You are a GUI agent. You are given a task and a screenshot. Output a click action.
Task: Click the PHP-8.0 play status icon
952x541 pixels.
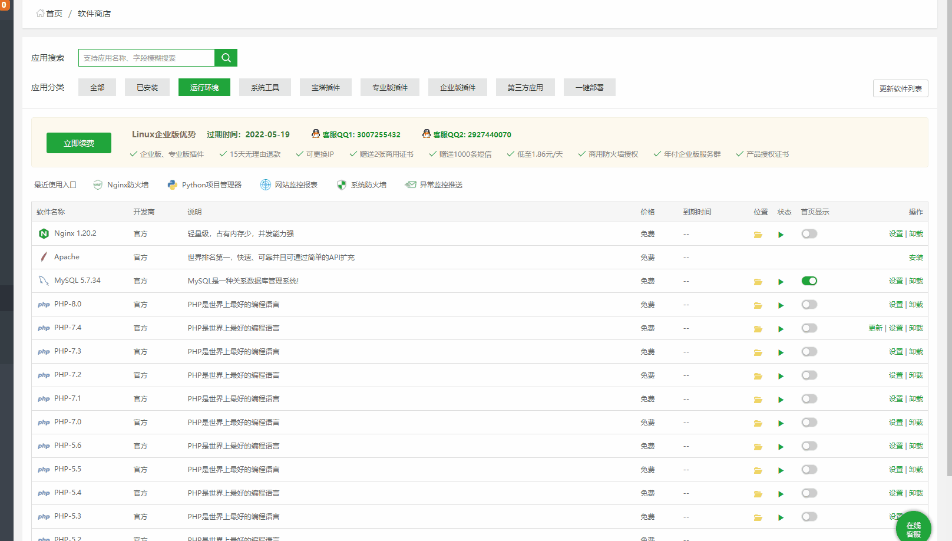tap(781, 305)
